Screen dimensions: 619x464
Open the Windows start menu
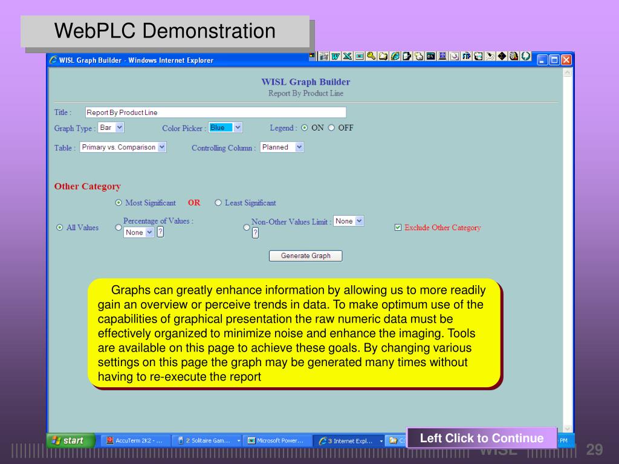pyautogui.click(x=71, y=440)
